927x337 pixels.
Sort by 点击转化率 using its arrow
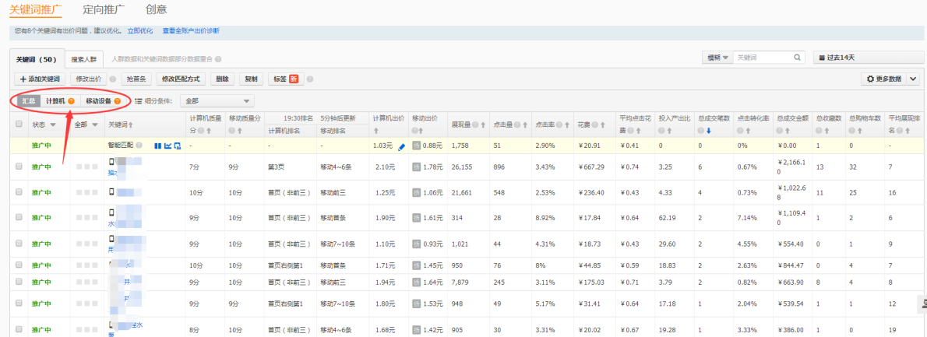pyautogui.click(x=748, y=131)
